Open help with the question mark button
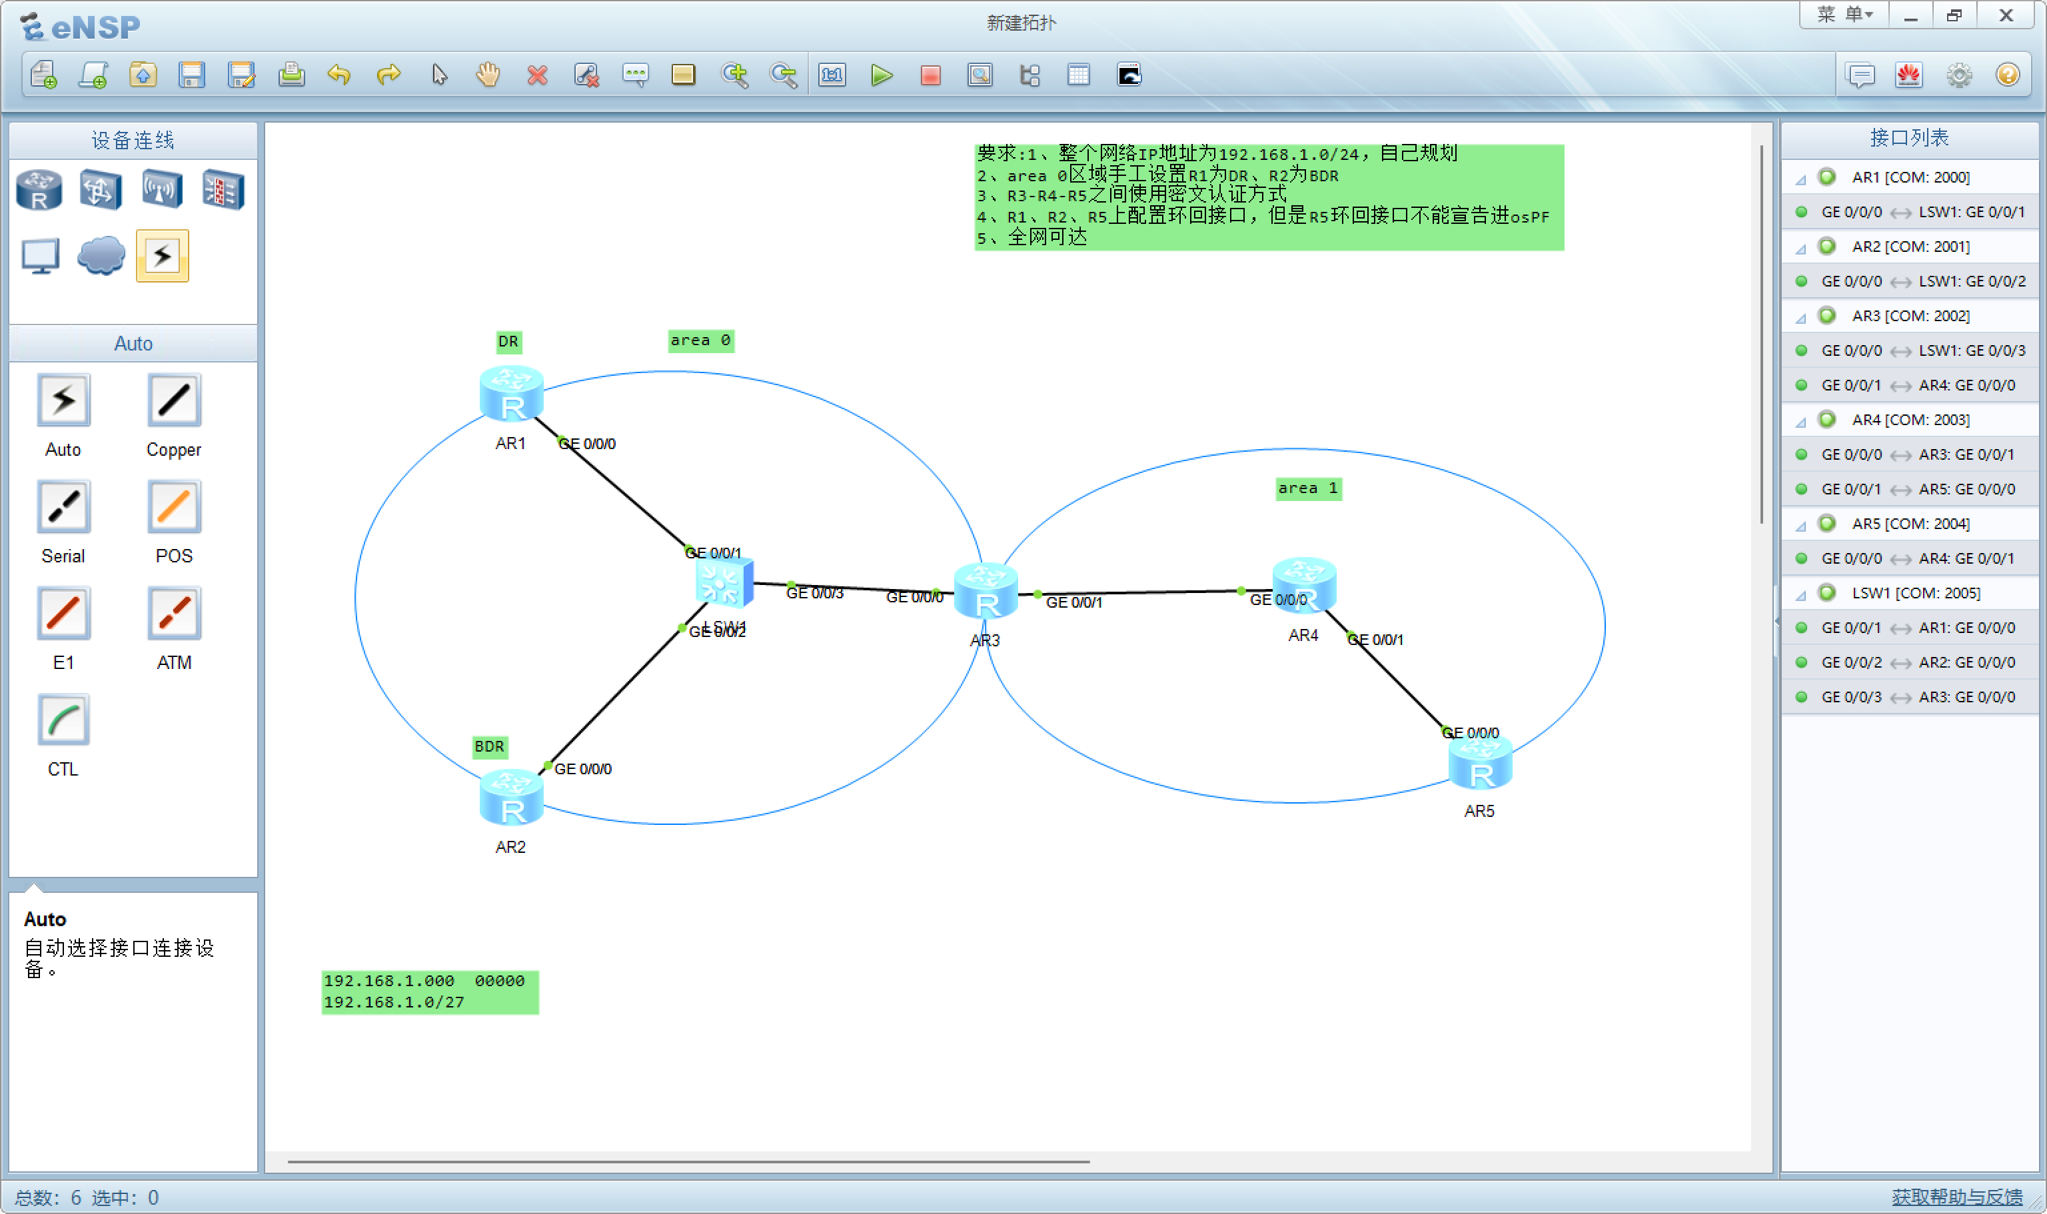The width and height of the screenshot is (2047, 1214). (2007, 75)
